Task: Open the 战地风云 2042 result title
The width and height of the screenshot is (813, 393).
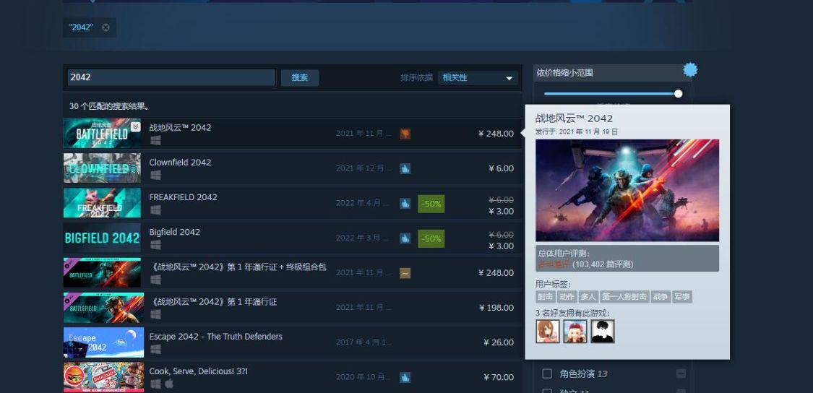Action: point(180,128)
